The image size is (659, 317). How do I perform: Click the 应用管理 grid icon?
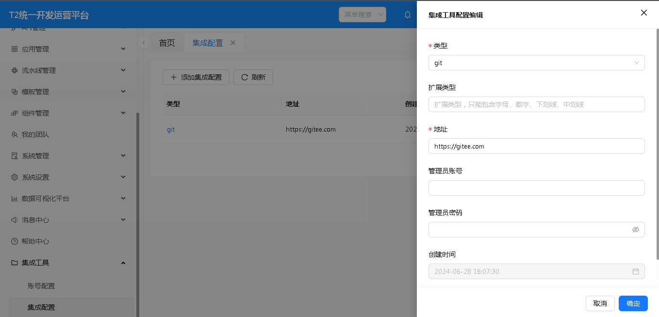[x=15, y=49]
